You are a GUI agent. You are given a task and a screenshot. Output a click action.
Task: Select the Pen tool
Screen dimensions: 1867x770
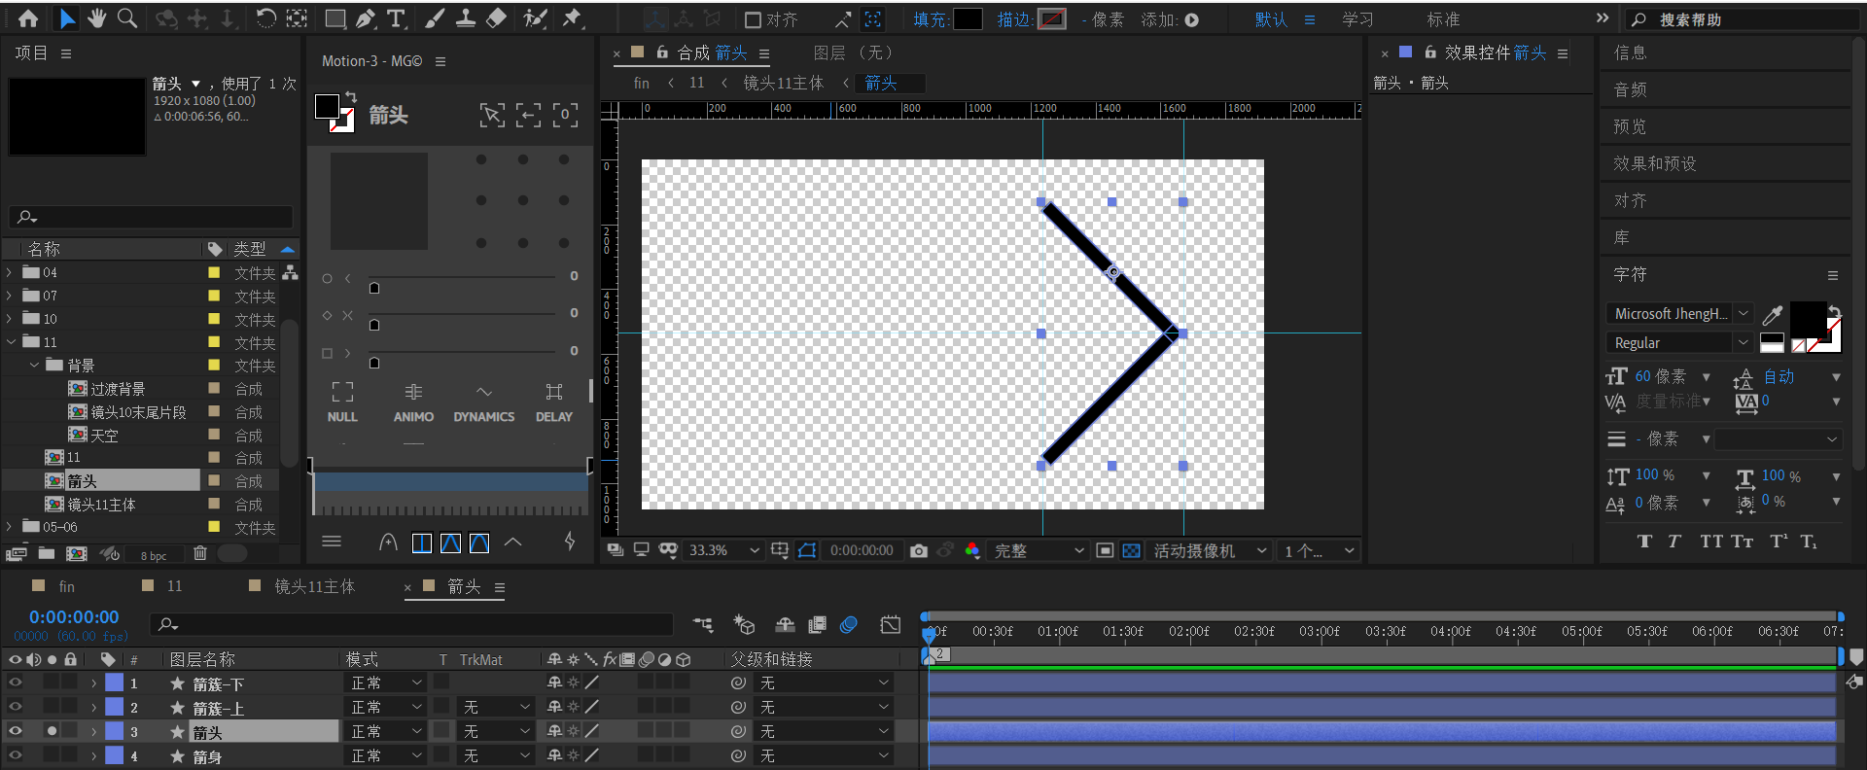coord(366,18)
